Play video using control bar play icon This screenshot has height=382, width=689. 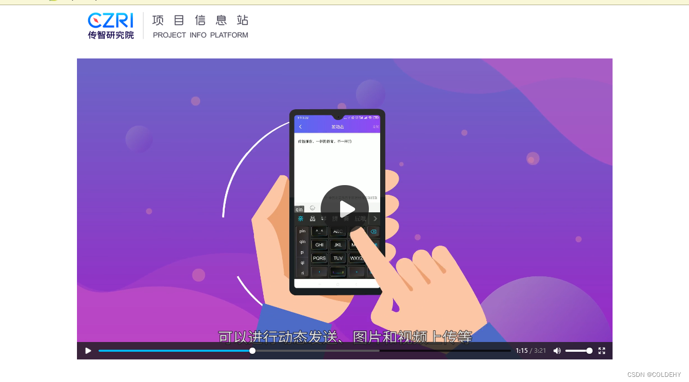88,351
